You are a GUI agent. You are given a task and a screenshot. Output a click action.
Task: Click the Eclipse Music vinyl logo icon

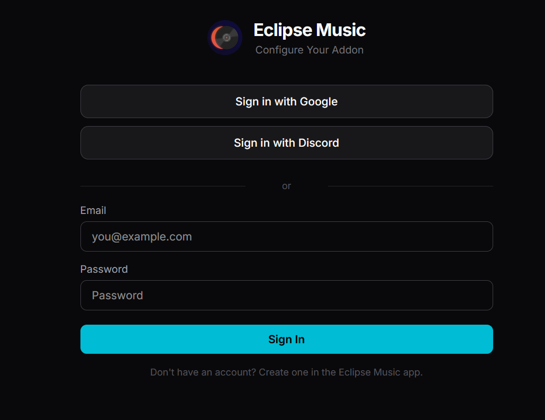[x=225, y=38]
